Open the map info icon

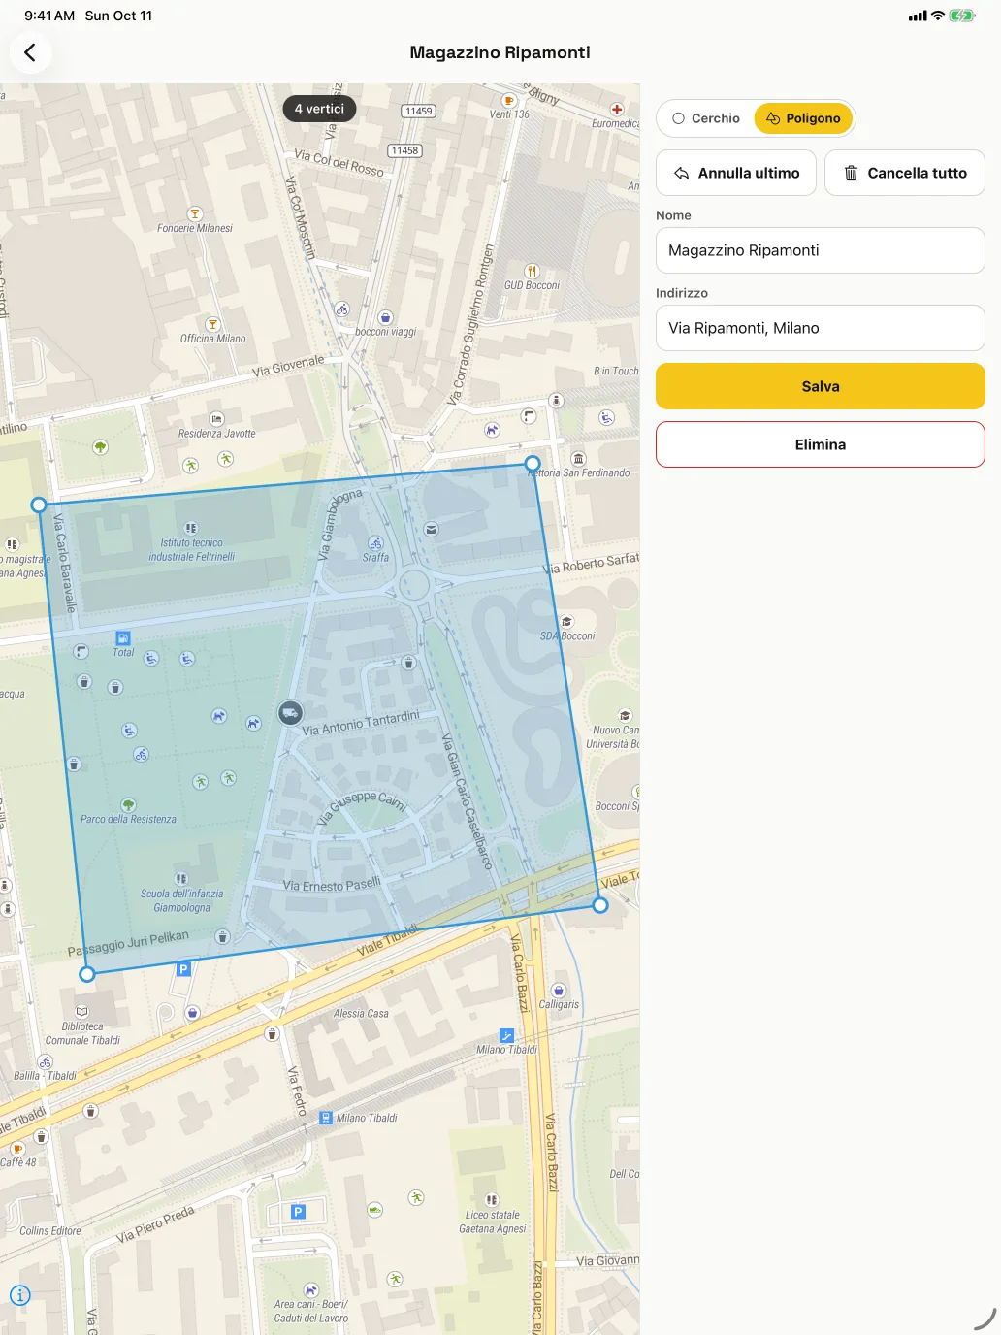click(x=20, y=1295)
